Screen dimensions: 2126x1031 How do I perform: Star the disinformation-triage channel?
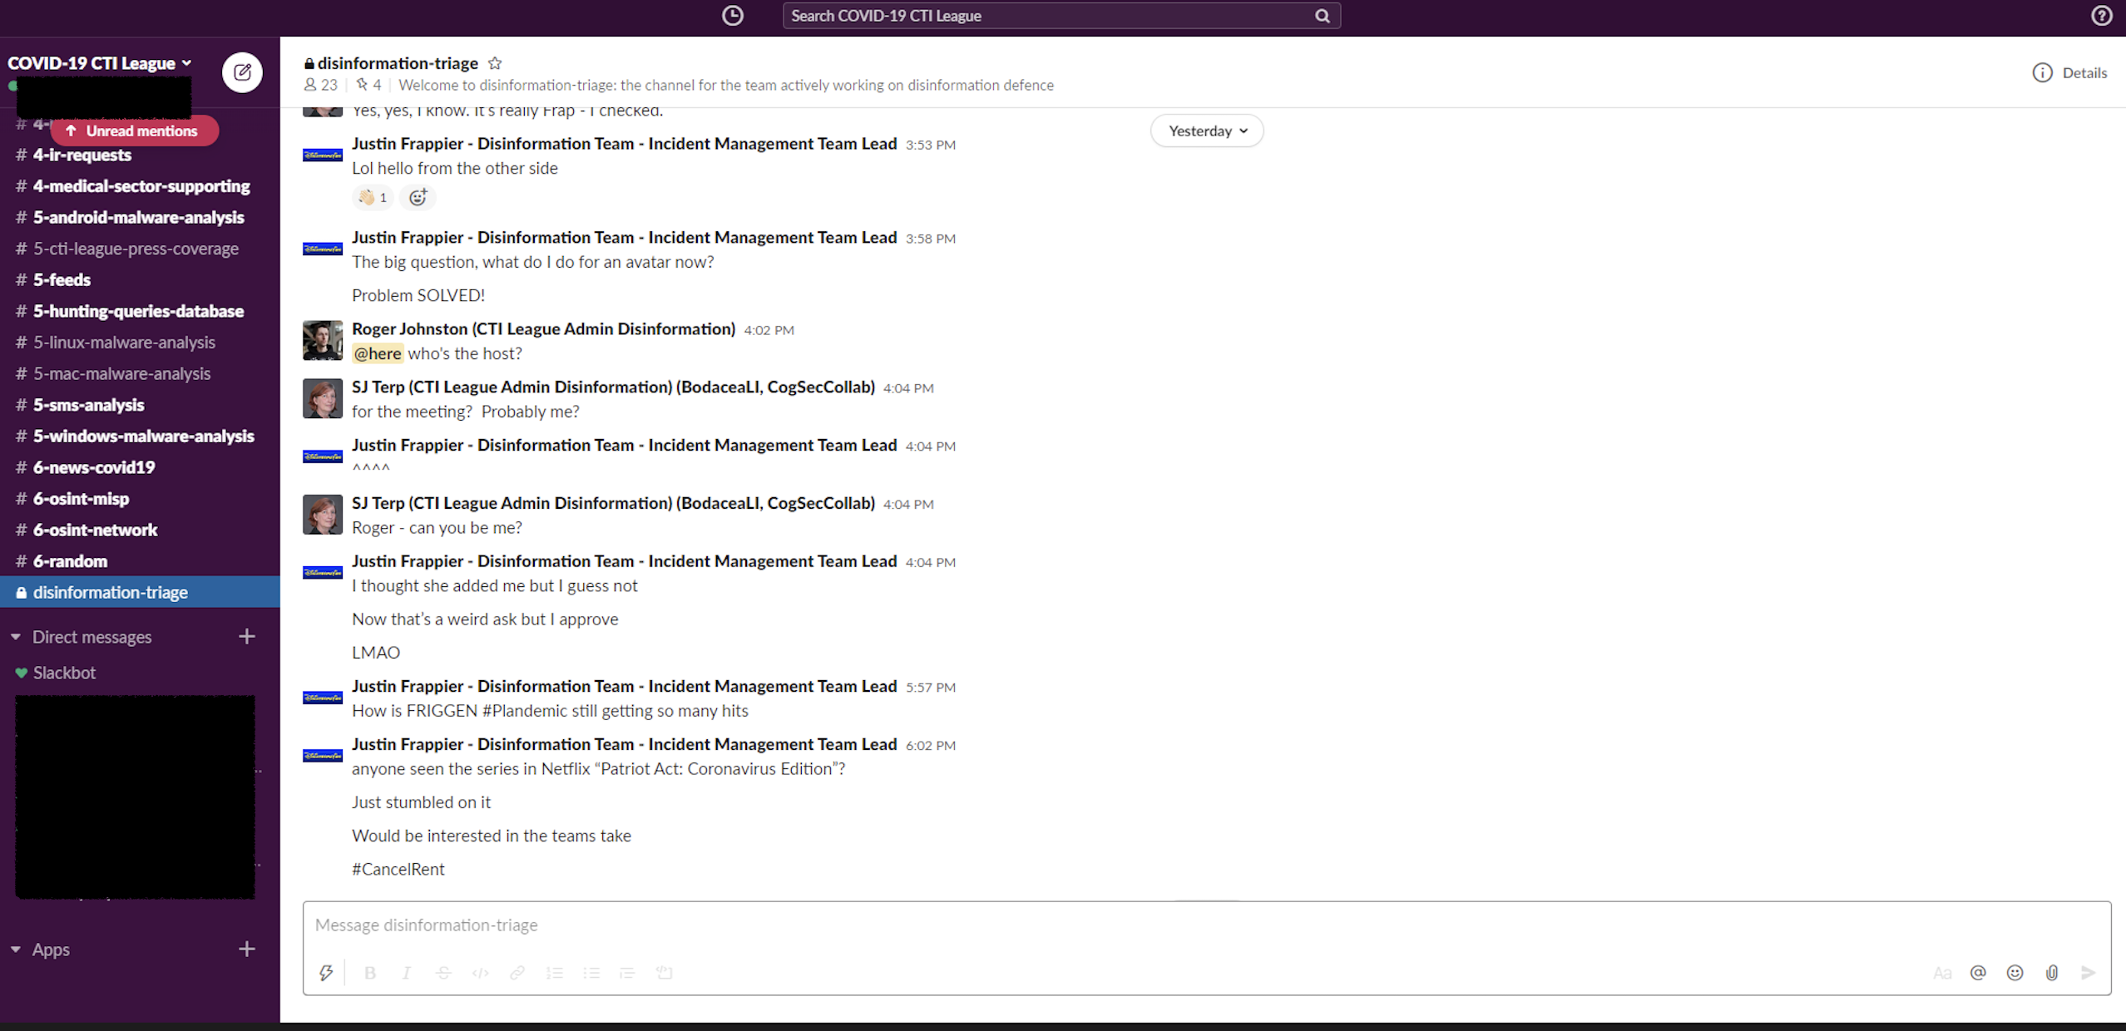tap(495, 63)
